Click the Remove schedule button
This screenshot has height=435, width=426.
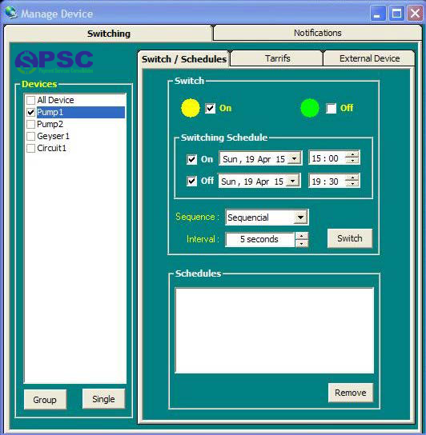[x=351, y=393]
